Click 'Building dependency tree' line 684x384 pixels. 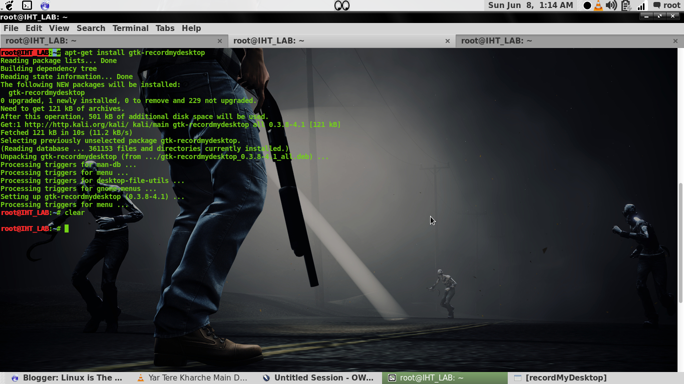pos(49,68)
